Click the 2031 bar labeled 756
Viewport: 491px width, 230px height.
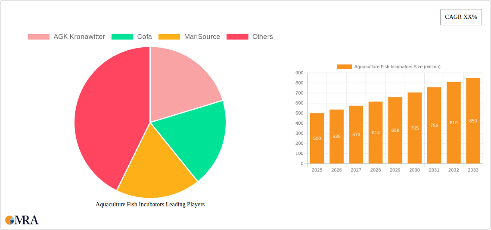point(434,125)
